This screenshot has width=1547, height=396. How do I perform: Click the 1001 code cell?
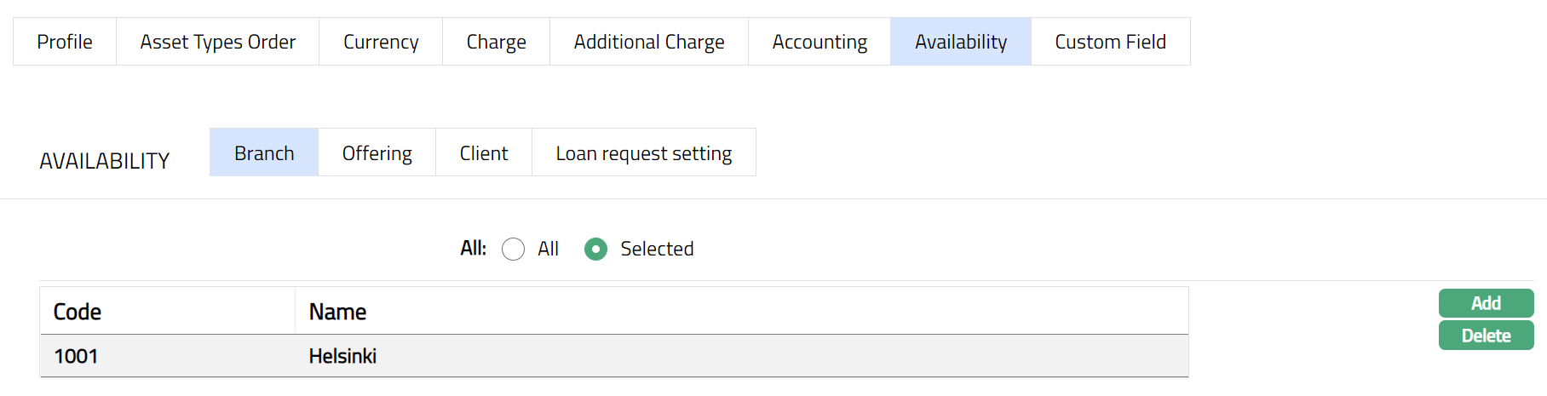point(76,356)
